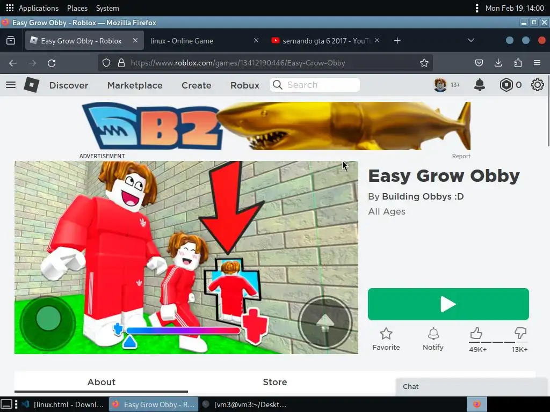
Task: Dislike the game with thumbs down
Action: click(520, 333)
